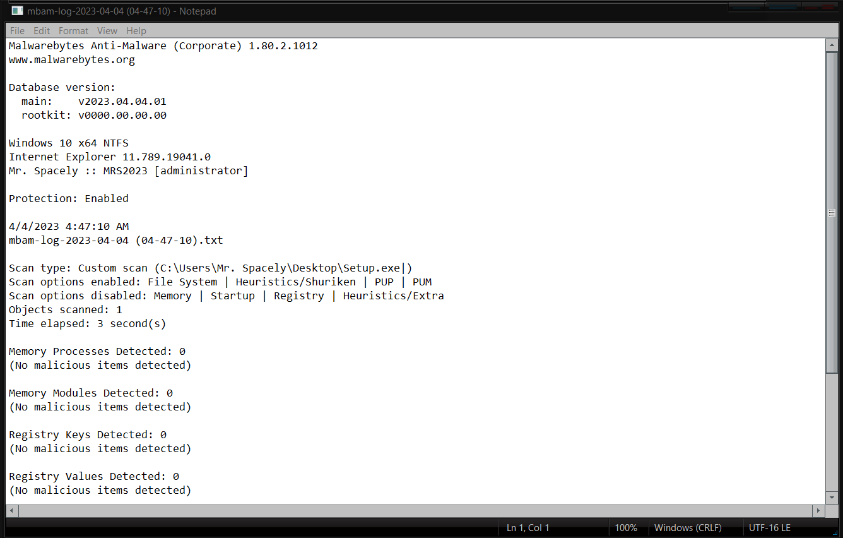Screen dimensions: 843x538
Task: Click the 'Windows (CRLF)' status entry
Action: (688, 528)
